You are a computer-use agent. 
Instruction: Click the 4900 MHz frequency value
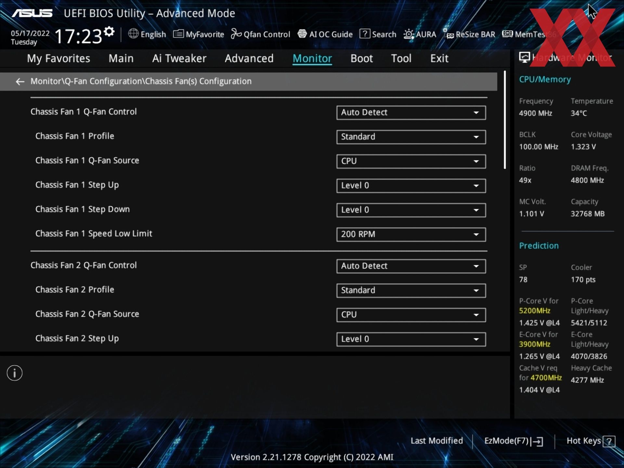point(535,113)
